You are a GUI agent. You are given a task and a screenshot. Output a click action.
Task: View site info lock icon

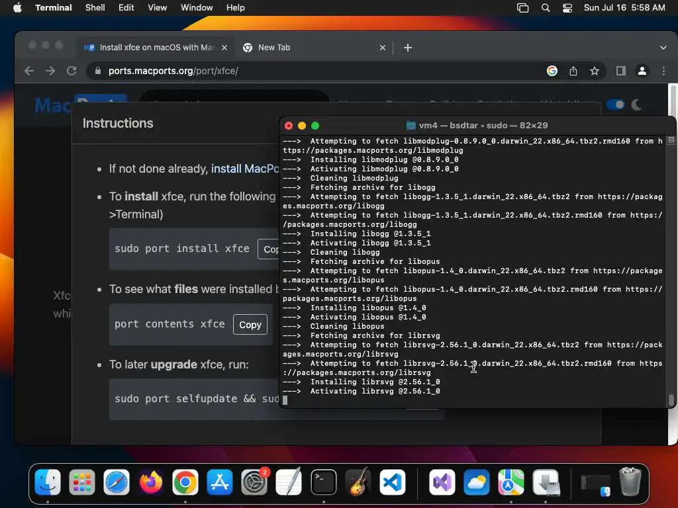click(98, 71)
